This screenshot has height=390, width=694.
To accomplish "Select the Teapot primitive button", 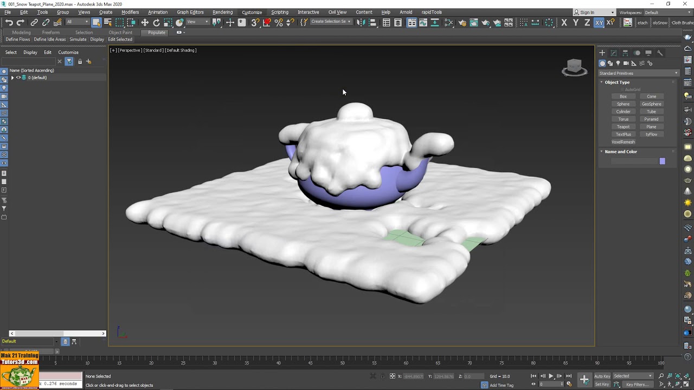I will click(623, 126).
